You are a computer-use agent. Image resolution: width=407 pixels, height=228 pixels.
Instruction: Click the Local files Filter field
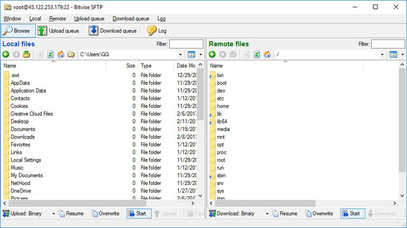[186, 44]
